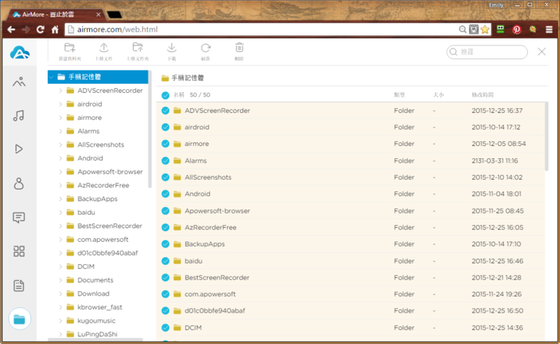The width and height of the screenshot is (560, 344).
Task: Select Documents in the folder tree
Action: (x=95, y=280)
